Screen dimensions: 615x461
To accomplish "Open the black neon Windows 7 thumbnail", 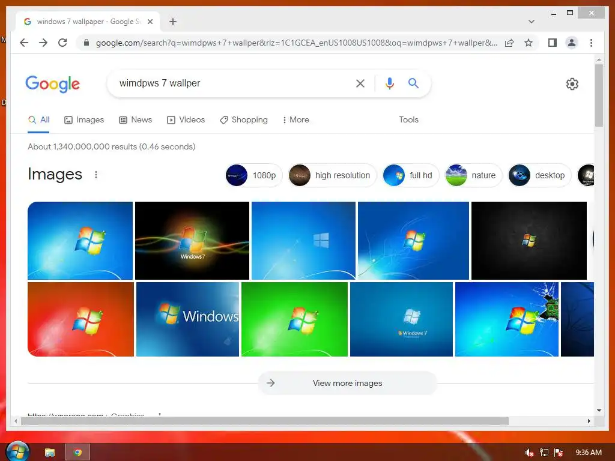I will coord(192,240).
